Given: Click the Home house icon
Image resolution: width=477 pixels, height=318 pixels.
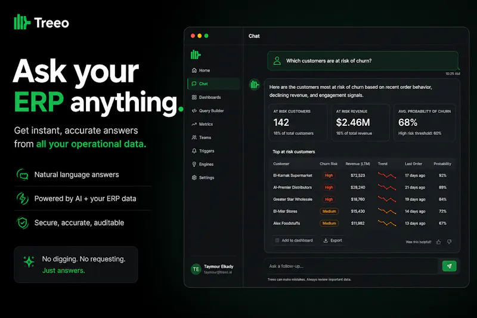Looking at the screenshot, I should point(194,70).
